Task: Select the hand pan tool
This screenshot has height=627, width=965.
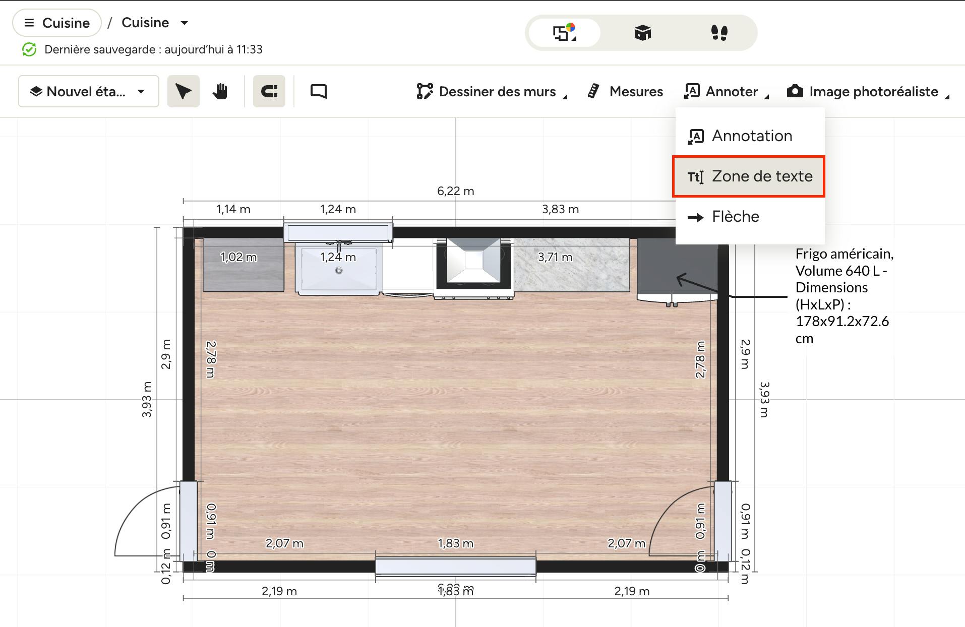Action: pos(220,91)
